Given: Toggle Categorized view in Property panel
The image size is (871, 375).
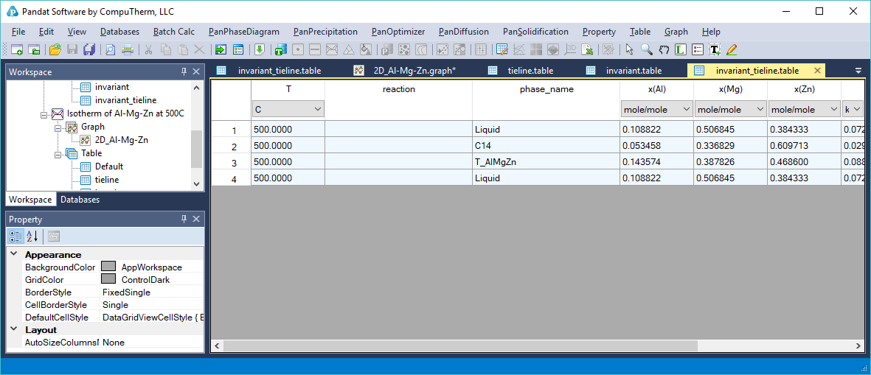Looking at the screenshot, I should [15, 236].
